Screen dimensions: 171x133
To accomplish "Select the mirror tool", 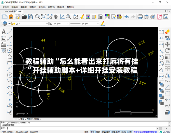I will pyautogui.click(x=167, y=75).
